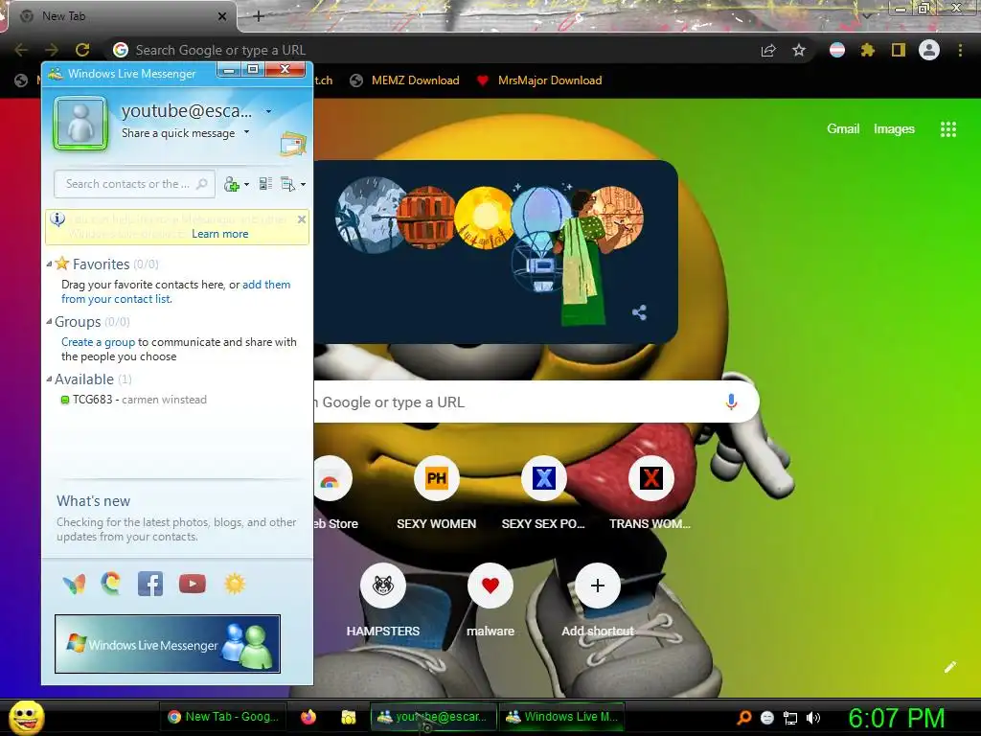Dismiss the yellow info notice
This screenshot has width=981, height=736.
[x=302, y=219]
